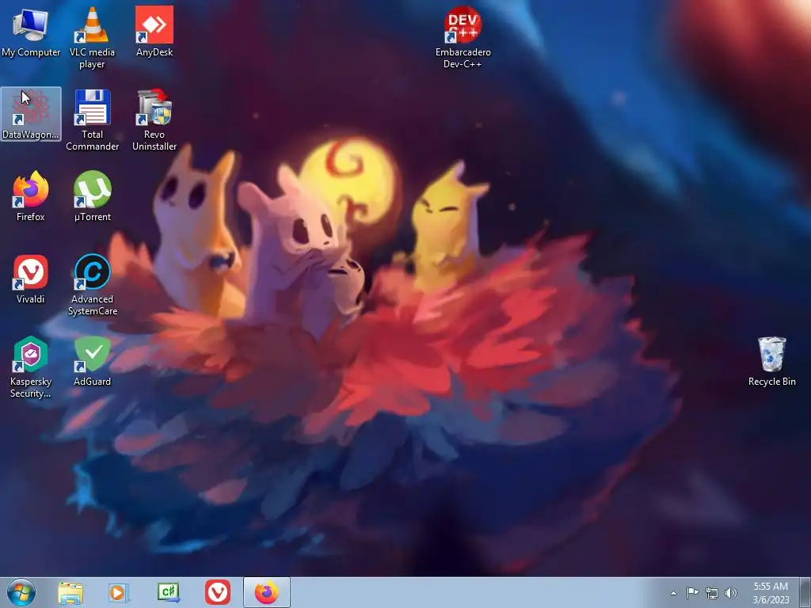Open the Windows Start menu orb

click(x=21, y=592)
